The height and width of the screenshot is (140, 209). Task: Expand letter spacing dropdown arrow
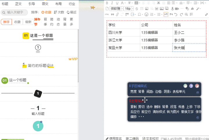(x=205, y=3)
